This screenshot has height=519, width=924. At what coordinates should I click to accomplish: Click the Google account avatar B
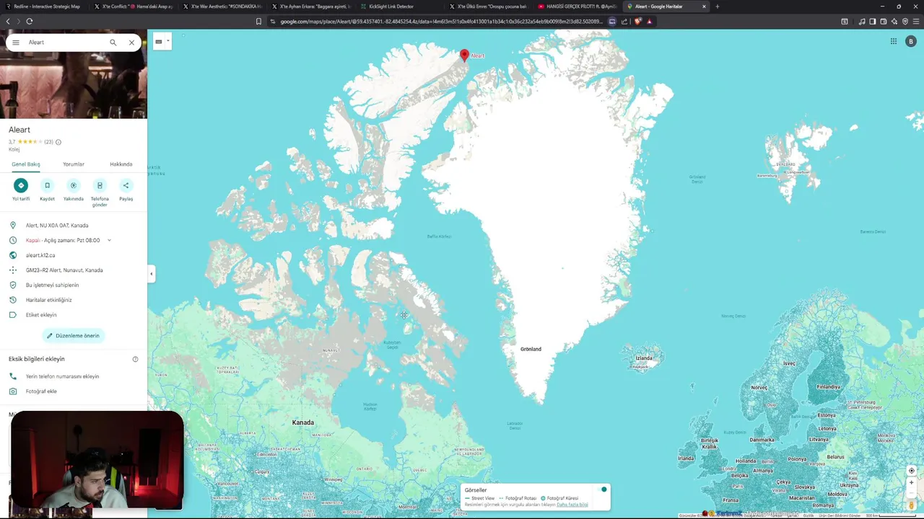[x=911, y=41]
